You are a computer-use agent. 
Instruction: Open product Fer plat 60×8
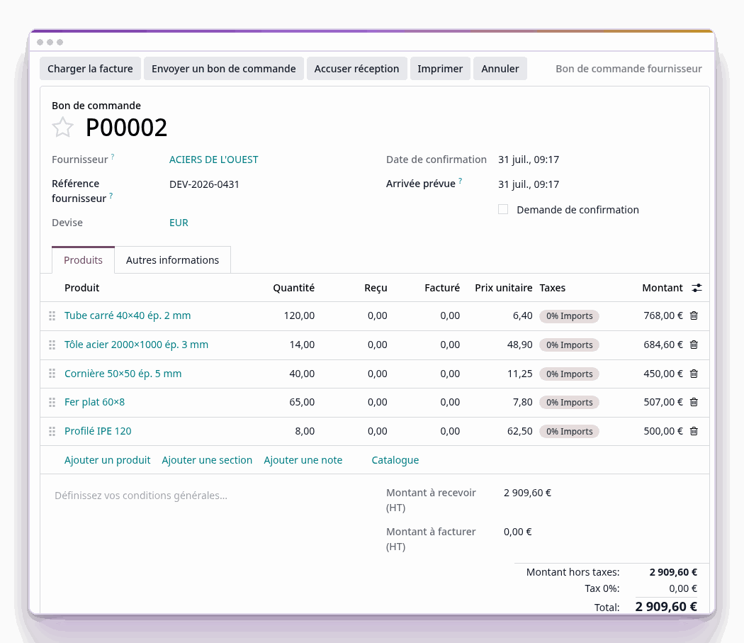click(94, 402)
